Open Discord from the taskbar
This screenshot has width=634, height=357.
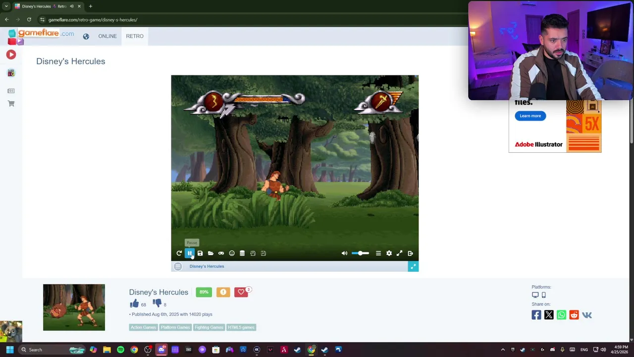point(161,350)
